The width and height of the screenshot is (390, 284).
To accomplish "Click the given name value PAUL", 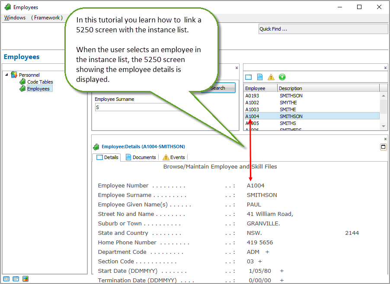I will [x=254, y=204].
